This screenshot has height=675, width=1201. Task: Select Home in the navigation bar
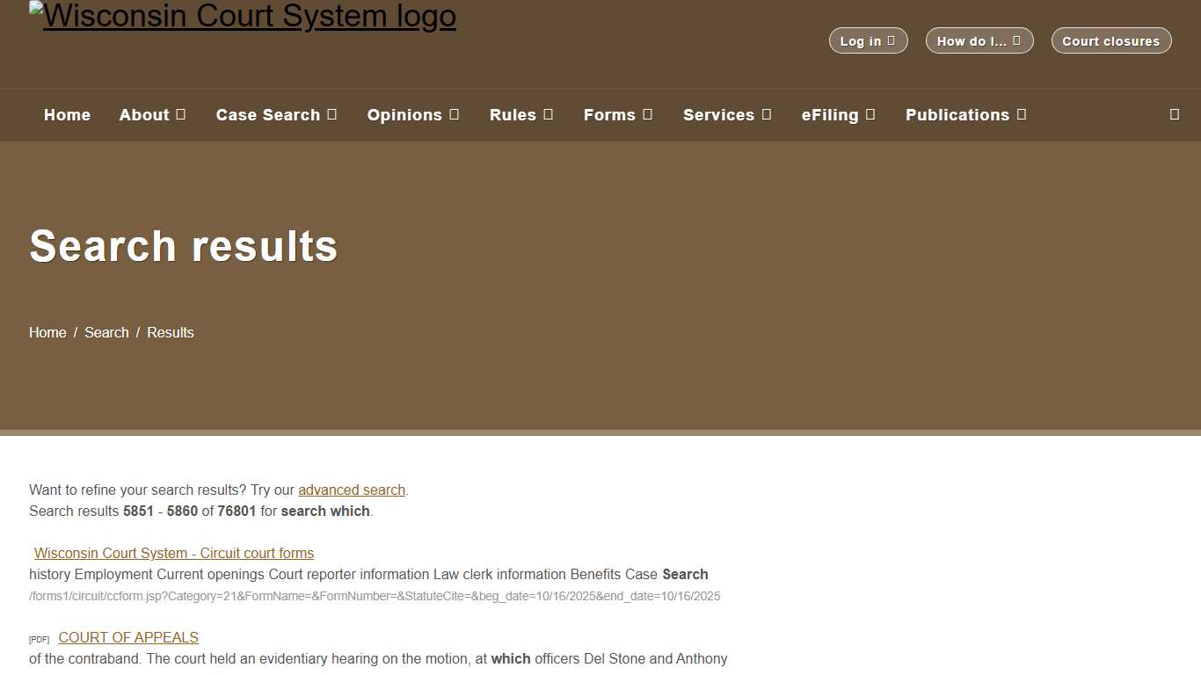[67, 114]
